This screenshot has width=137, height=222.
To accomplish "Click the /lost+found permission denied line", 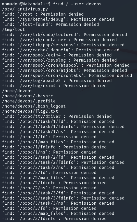I will 50,24.
